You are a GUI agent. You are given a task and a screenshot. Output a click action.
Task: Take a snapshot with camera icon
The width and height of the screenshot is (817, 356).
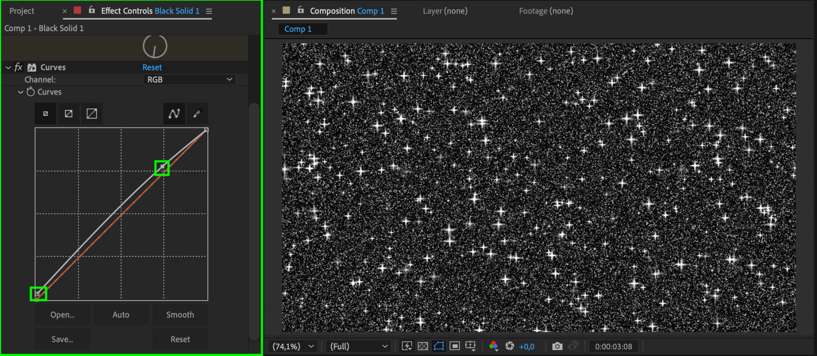[x=557, y=346]
